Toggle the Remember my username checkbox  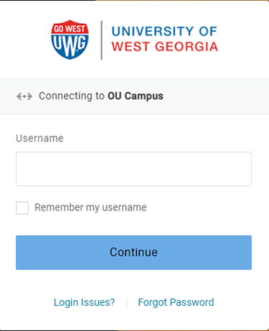pos(22,208)
